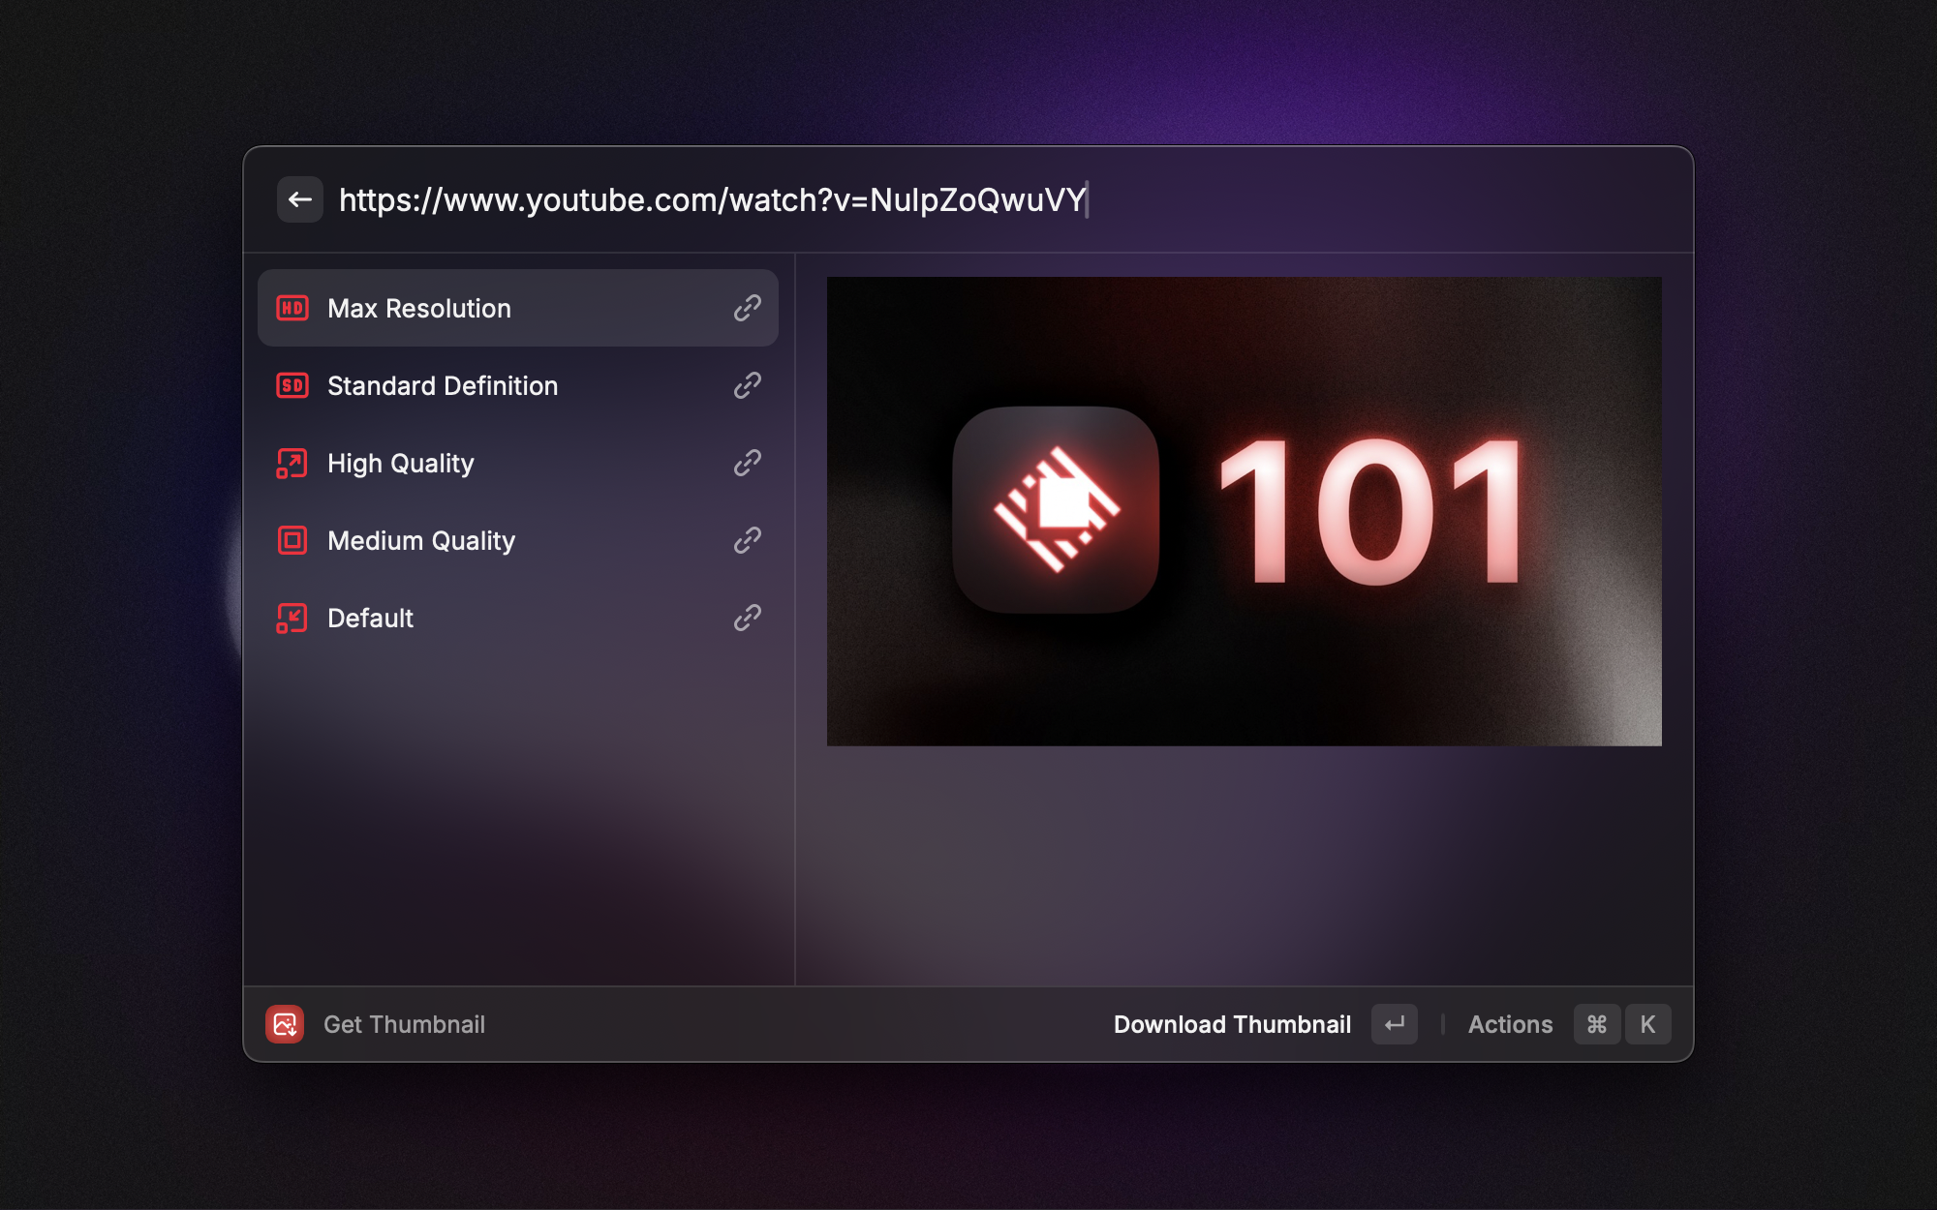The width and height of the screenshot is (1937, 1210).
Task: Click the link icon beside Medium Quality
Action: 747,540
